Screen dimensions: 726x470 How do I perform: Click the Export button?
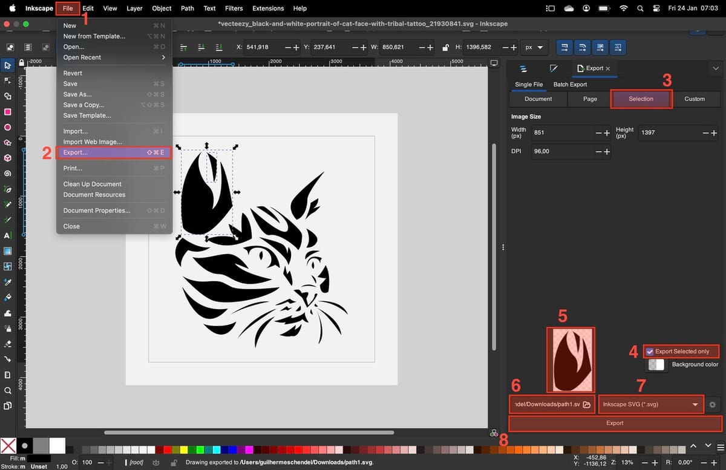pyautogui.click(x=615, y=423)
